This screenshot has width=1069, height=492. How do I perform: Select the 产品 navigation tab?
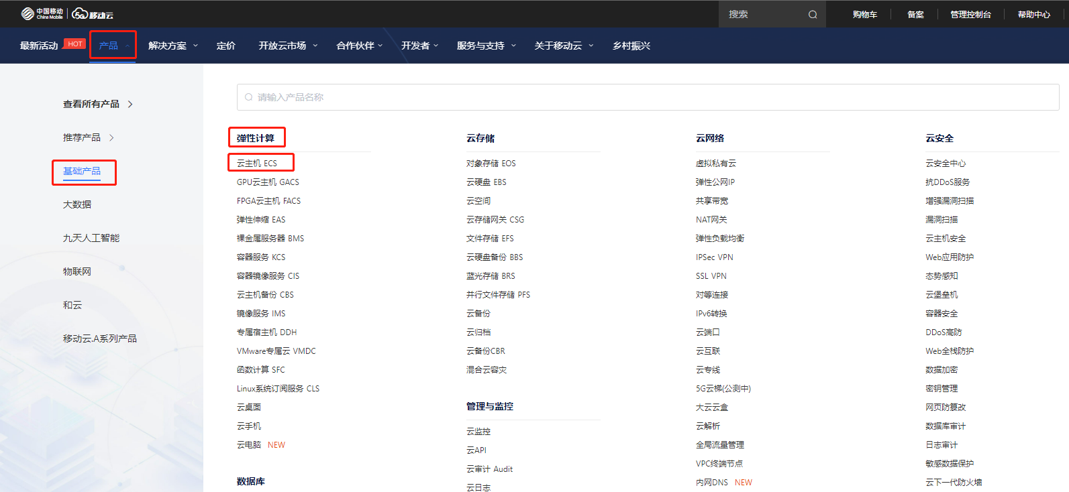pos(108,46)
